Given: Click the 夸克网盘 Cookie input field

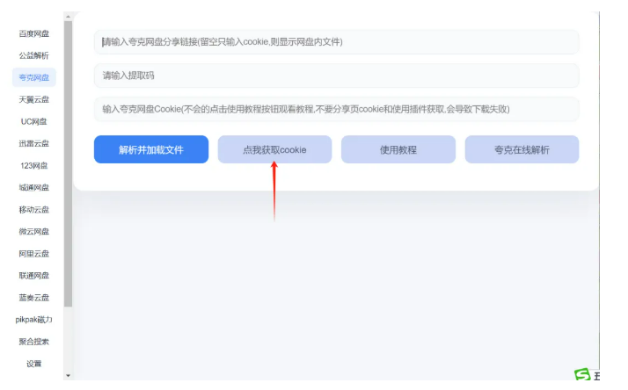Looking at the screenshot, I should [x=336, y=109].
